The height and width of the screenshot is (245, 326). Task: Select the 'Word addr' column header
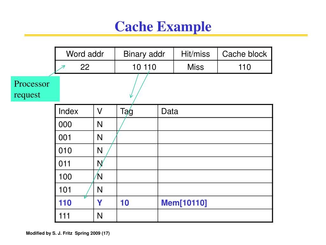(x=85, y=54)
